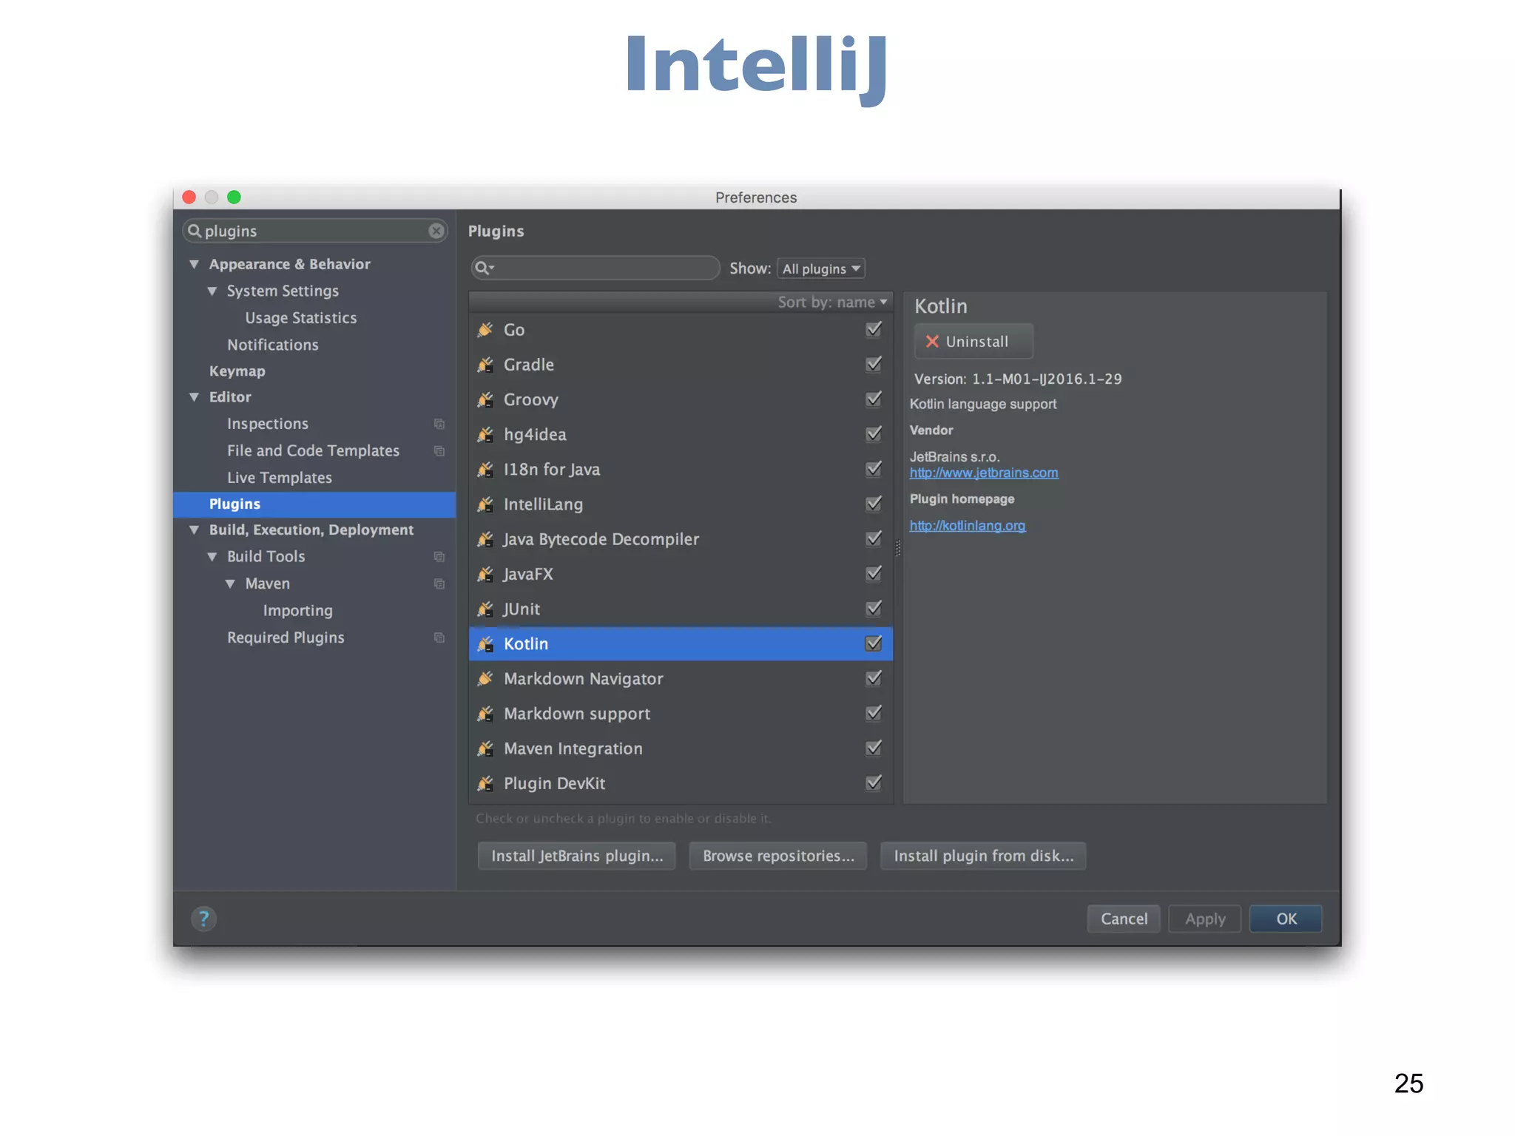
Task: Select the IntelliLang plugin row
Action: pyautogui.click(x=681, y=504)
